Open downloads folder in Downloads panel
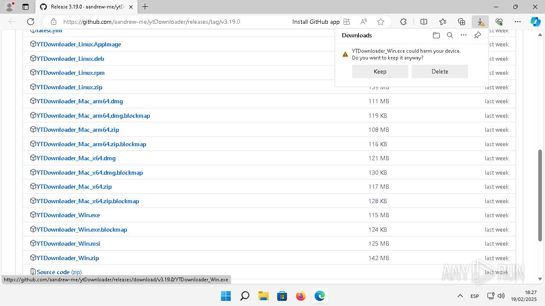Screen dimensions: 545x306 pyautogui.click(x=436, y=35)
